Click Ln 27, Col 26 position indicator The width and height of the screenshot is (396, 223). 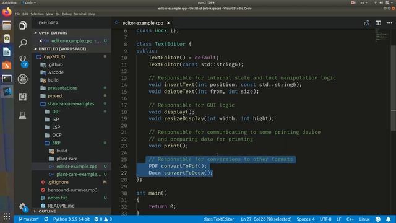[266, 219]
